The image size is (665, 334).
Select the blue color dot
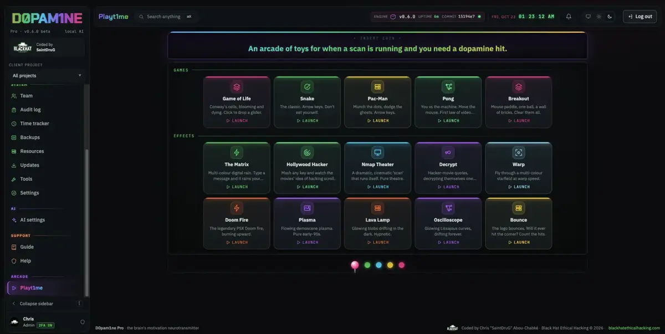point(378,265)
